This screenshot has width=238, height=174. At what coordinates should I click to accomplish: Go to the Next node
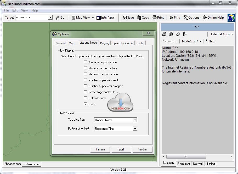[x=210, y=41]
